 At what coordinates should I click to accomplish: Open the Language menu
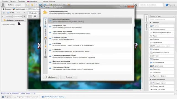coord(32,1)
